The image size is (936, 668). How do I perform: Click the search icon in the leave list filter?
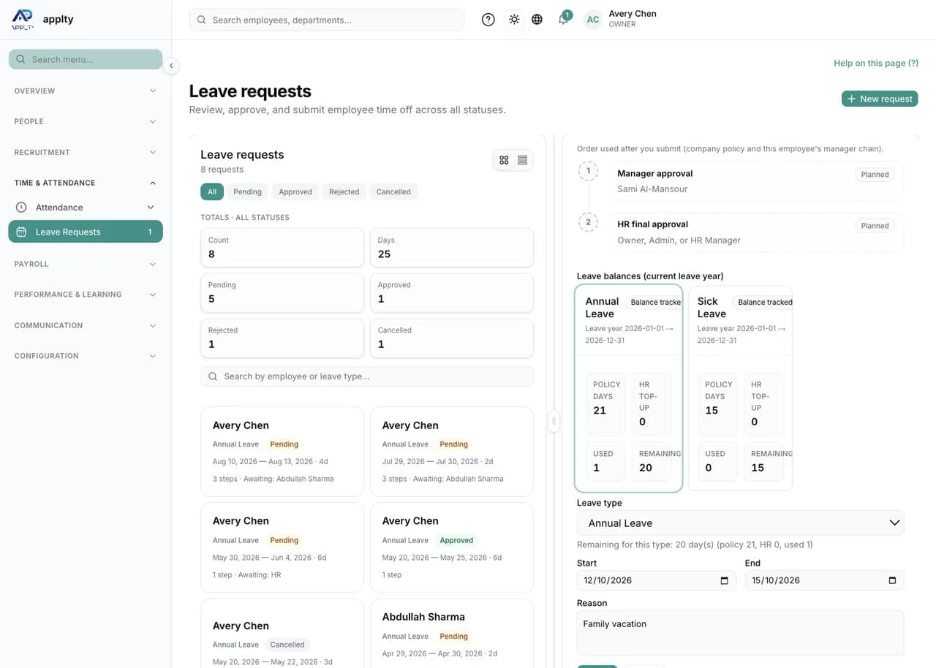[213, 376]
